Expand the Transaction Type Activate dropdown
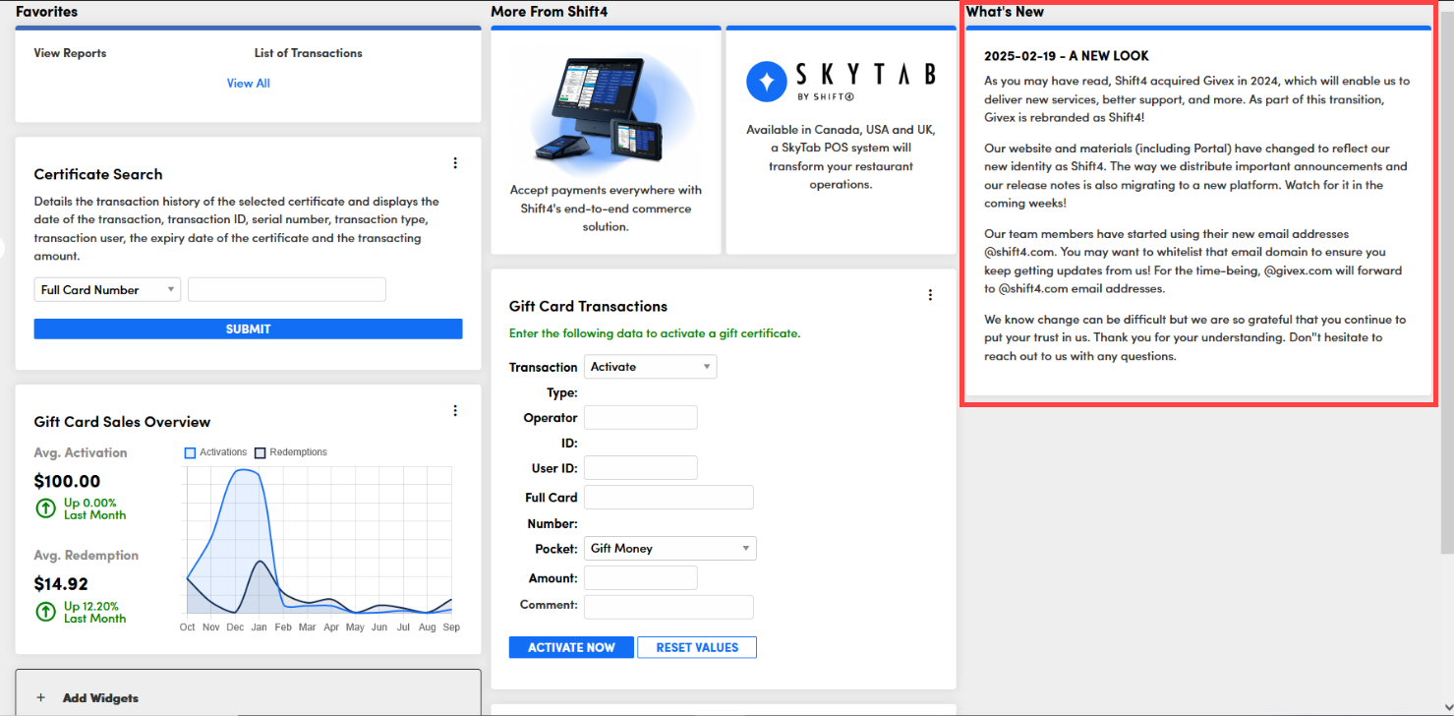 click(650, 367)
